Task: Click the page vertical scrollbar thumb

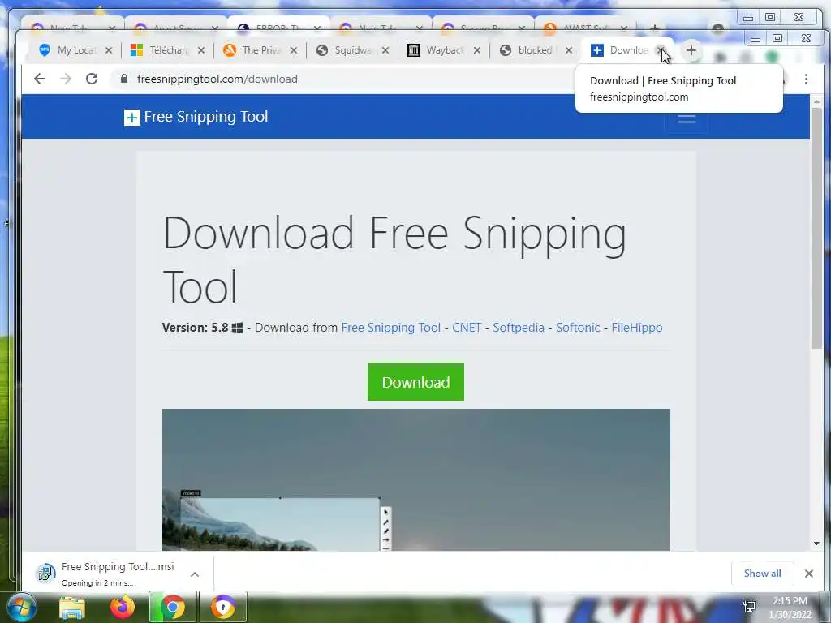Action: (x=816, y=228)
